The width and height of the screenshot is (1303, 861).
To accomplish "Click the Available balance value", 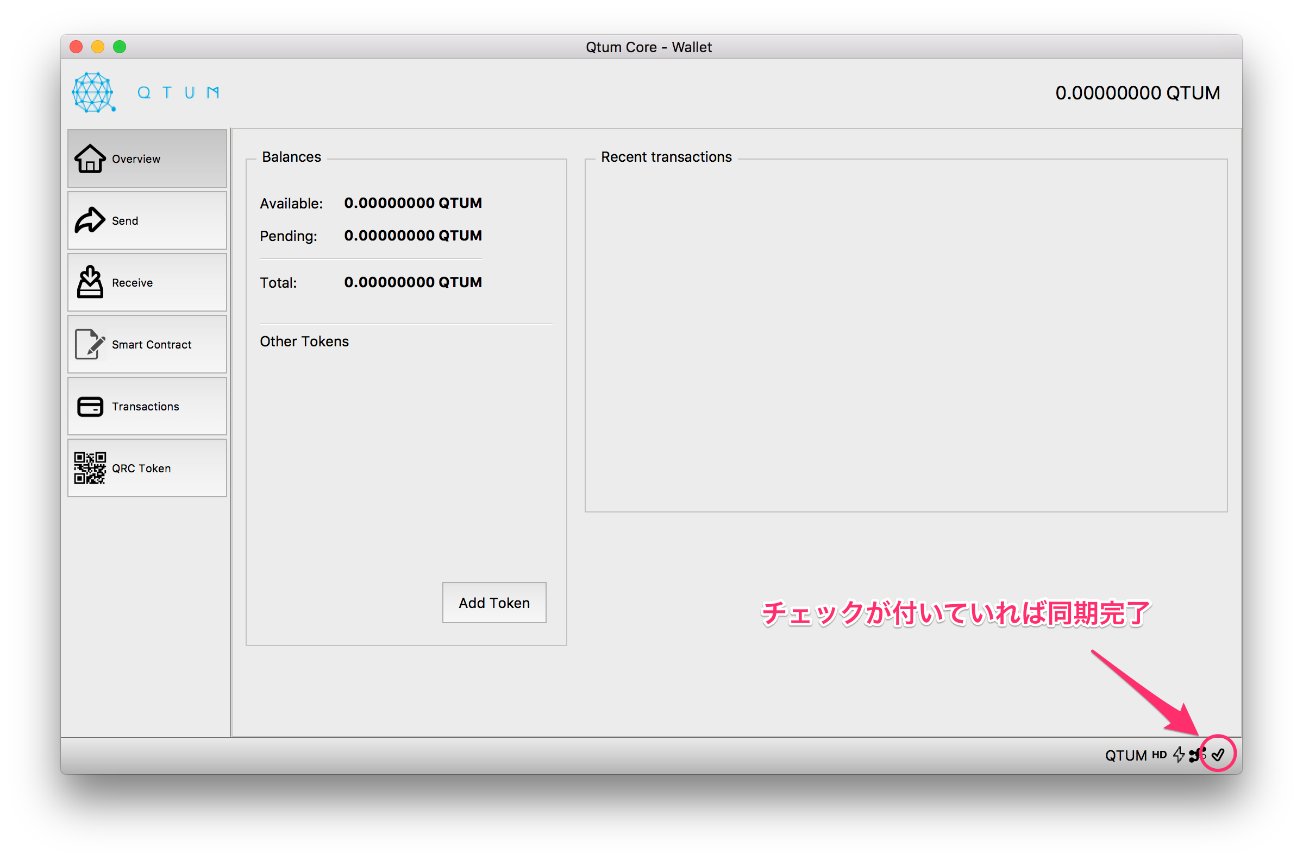I will (x=414, y=203).
